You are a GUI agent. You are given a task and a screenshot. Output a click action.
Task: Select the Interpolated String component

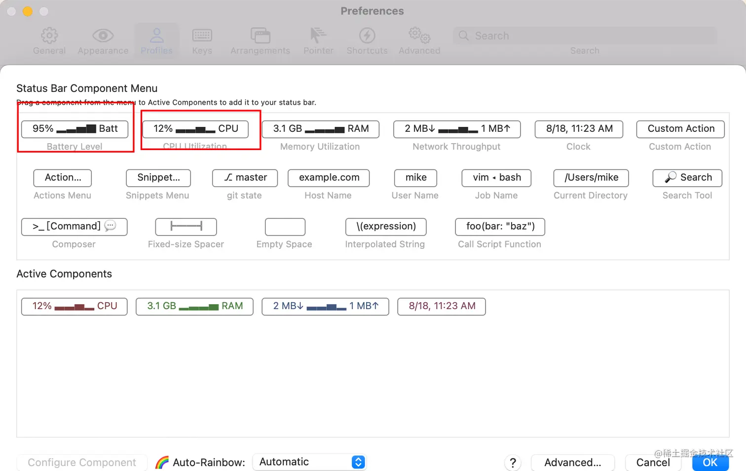[386, 227]
